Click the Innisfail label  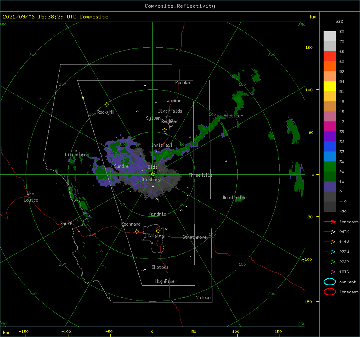tap(162, 145)
